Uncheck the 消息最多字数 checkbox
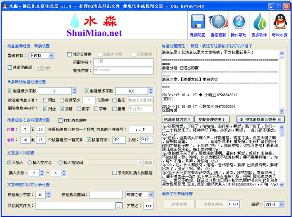Screen dimensions: 292x217 click(x=87, y=91)
